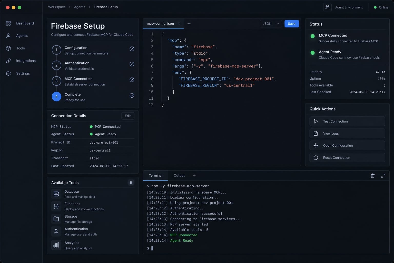Screen dimensions: 394x263
Task: Click the "us-central1" Region value in Connection Details
Action: 100,151
